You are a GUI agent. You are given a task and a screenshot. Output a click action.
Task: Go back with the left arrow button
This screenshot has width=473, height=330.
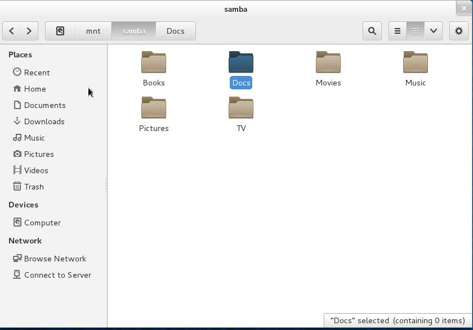(11, 31)
